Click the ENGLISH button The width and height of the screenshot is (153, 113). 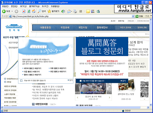tap(131, 21)
